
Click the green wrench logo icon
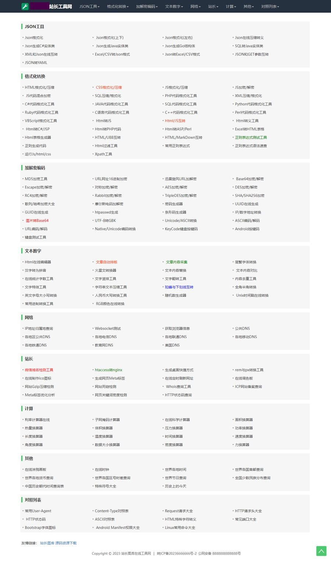pyautogui.click(x=25, y=6)
